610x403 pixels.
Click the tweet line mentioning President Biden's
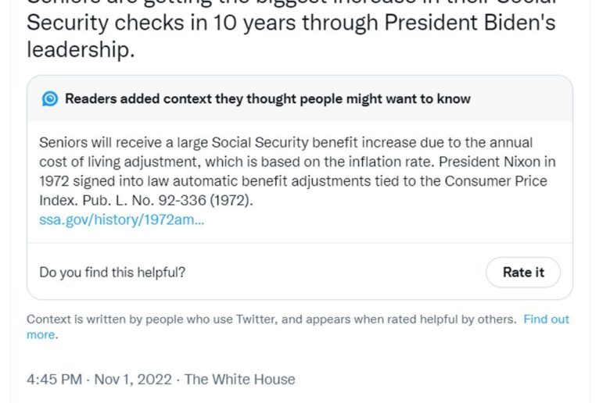tap(291, 23)
